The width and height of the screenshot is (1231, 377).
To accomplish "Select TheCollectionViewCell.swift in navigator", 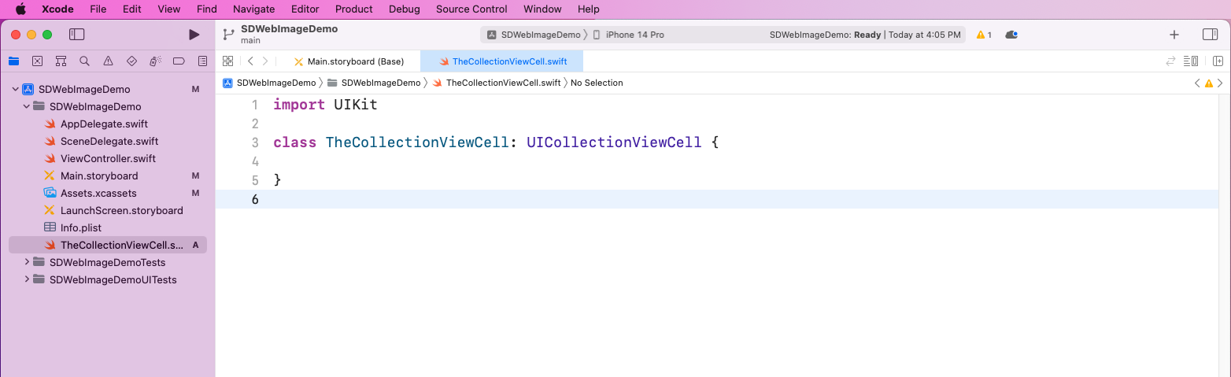I will click(108, 245).
